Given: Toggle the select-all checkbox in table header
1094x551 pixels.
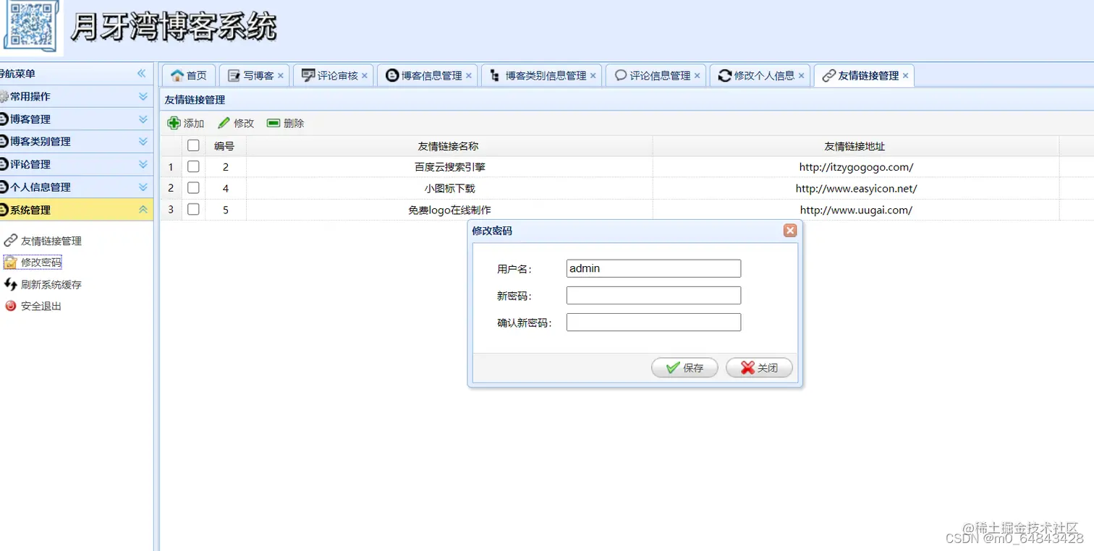Looking at the screenshot, I should point(193,145).
